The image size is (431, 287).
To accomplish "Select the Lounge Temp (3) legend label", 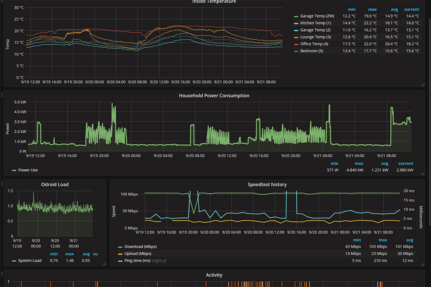I will point(315,37).
